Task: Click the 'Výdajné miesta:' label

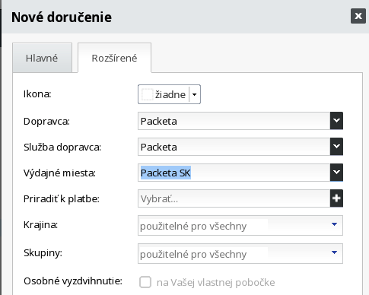Action: 59,173
